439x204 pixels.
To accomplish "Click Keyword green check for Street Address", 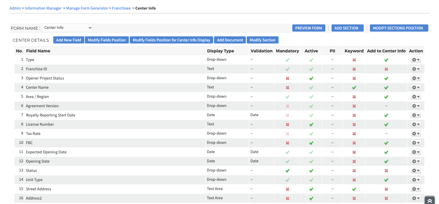I will [x=354, y=189].
